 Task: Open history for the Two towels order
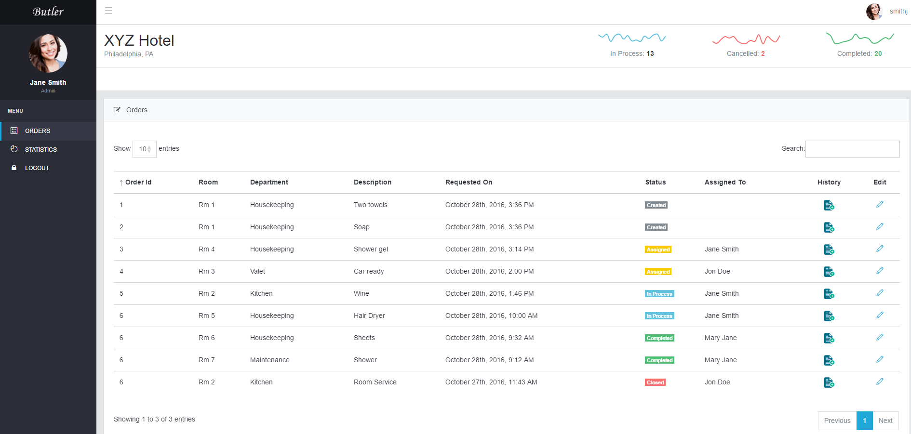[x=829, y=205]
